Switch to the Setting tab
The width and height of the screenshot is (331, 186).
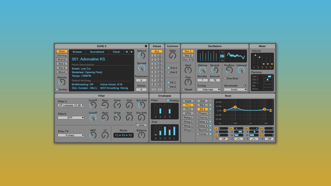62,55
